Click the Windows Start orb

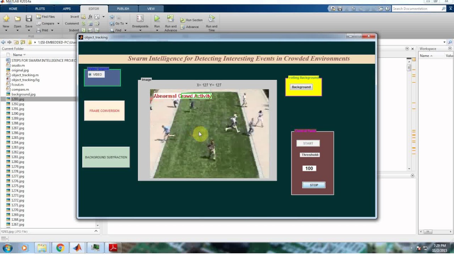(x=7, y=248)
